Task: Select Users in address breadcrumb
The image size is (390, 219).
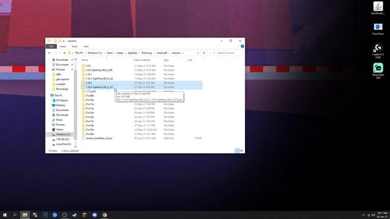Action: click(x=110, y=53)
